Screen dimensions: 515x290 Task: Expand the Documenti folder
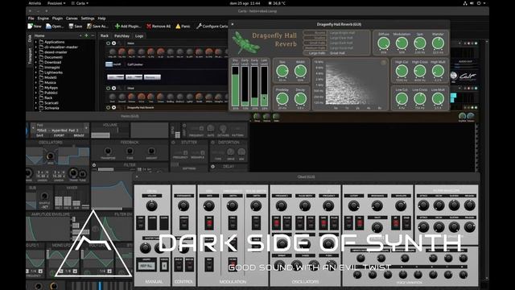click(x=36, y=57)
